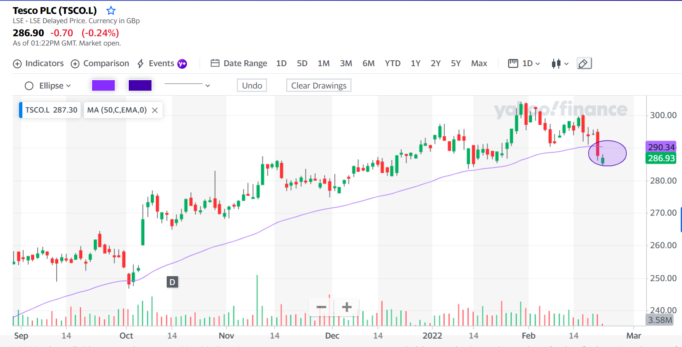682x347 pixels.
Task: Click the 286.93 current price tag
Action: (661, 159)
